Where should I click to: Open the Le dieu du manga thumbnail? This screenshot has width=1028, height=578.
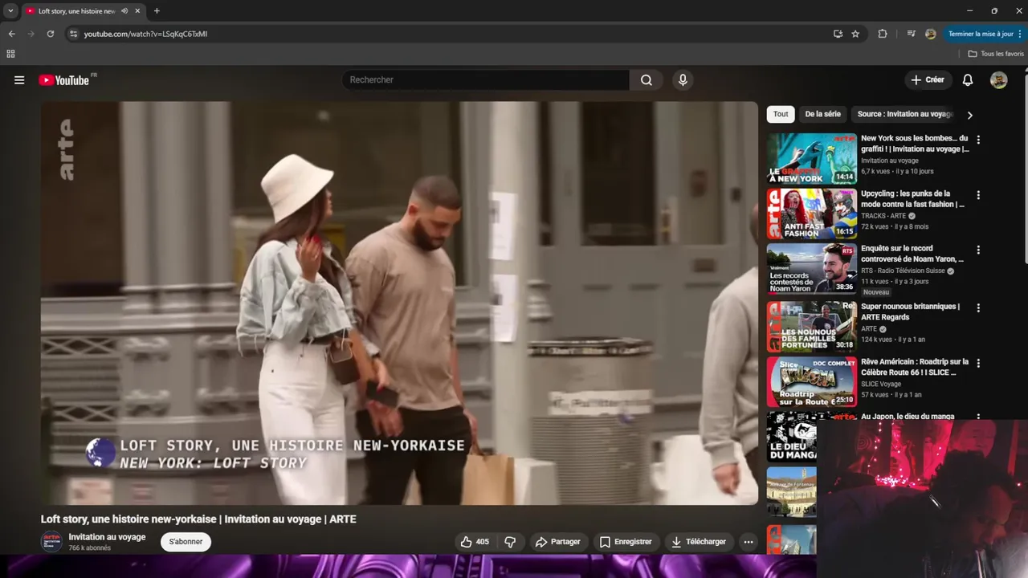pyautogui.click(x=792, y=437)
